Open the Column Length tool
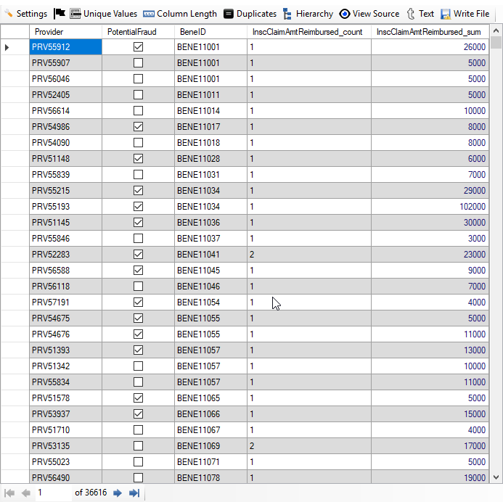This screenshot has width=503, height=502. pyautogui.click(x=179, y=14)
